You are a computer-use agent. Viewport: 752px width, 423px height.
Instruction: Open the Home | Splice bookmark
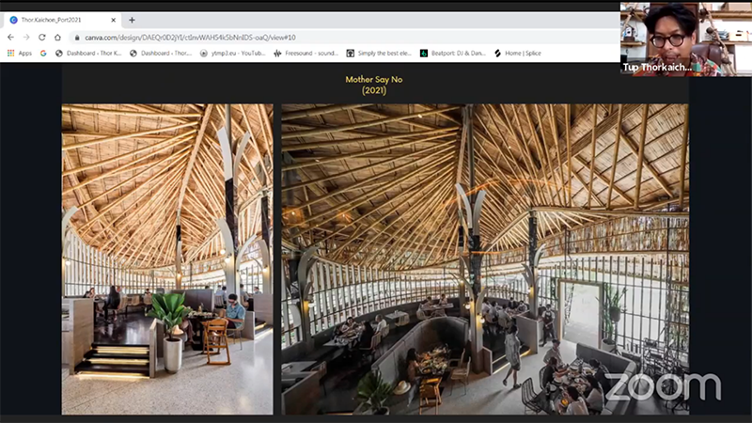pos(518,54)
